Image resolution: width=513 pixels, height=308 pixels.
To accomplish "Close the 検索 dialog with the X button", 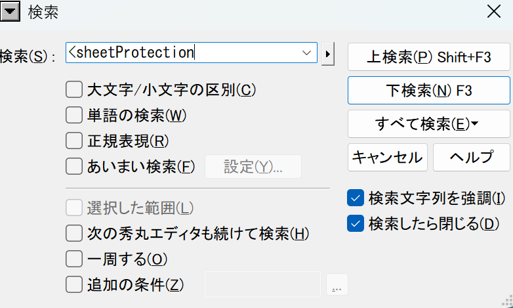I will (493, 11).
